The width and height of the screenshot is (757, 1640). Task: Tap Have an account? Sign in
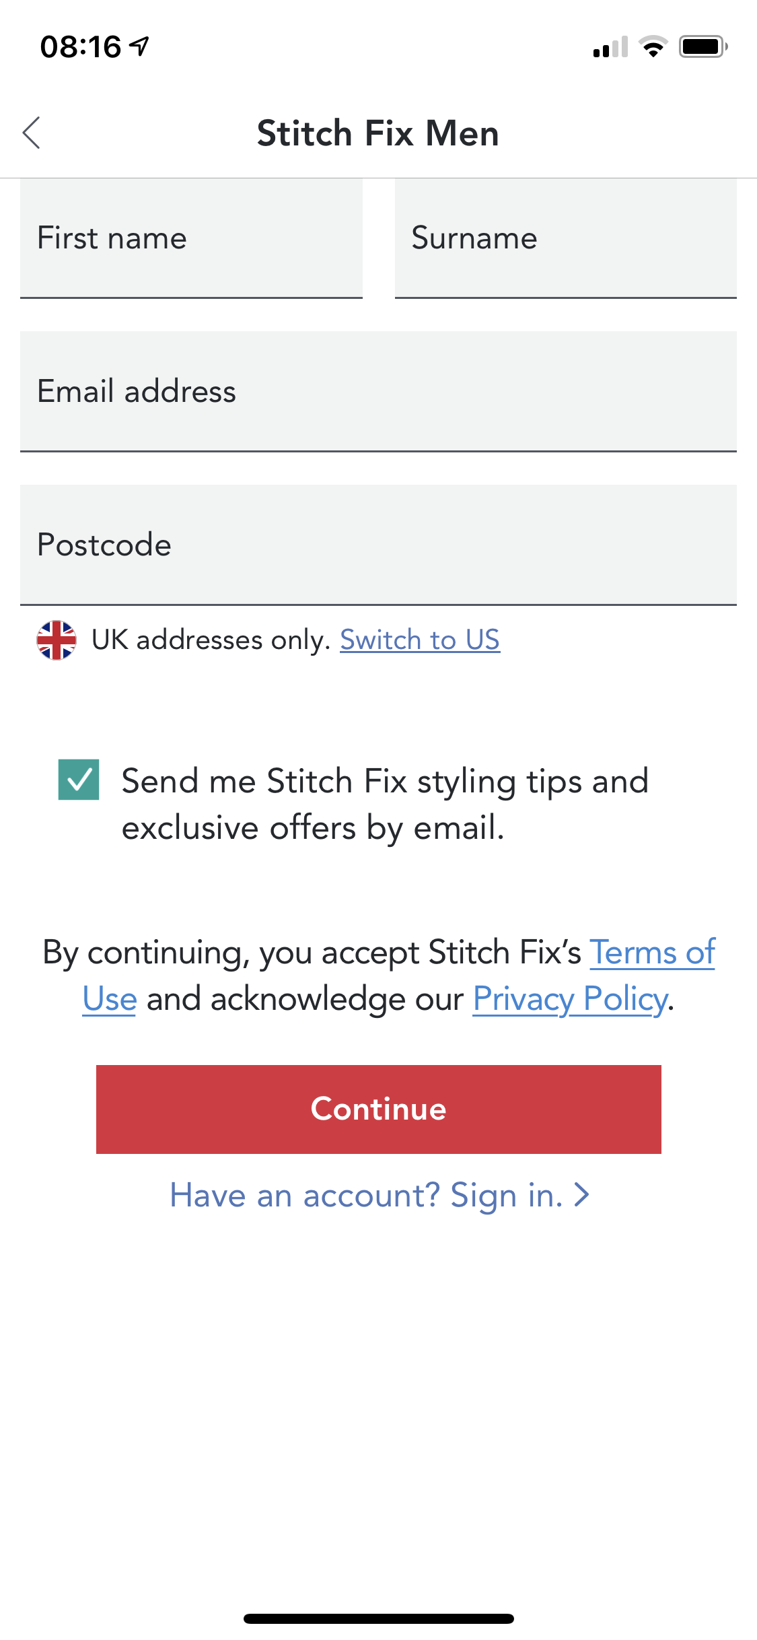366,1195
